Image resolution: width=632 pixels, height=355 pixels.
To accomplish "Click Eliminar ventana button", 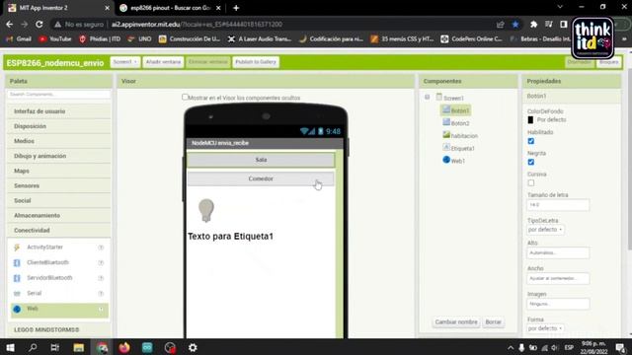I will point(208,62).
